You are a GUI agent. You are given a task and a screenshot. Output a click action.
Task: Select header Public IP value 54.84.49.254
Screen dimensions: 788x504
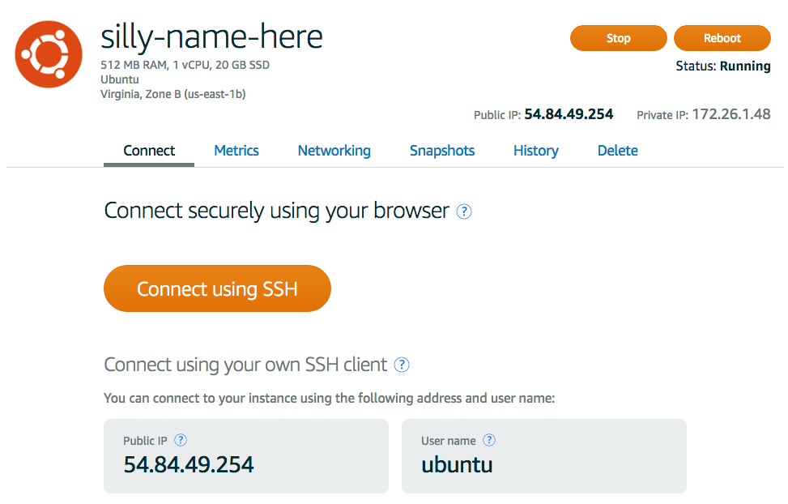tap(569, 115)
